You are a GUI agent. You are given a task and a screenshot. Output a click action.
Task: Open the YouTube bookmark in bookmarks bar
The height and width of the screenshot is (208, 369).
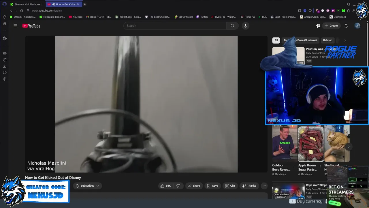click(x=76, y=17)
